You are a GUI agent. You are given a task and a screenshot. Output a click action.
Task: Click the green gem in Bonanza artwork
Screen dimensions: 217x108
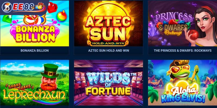click(7, 19)
